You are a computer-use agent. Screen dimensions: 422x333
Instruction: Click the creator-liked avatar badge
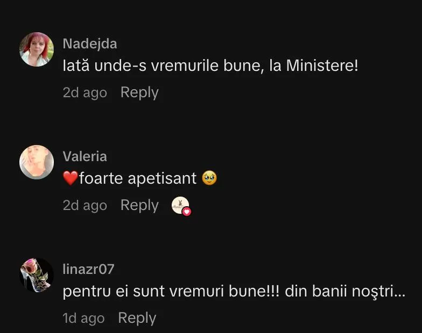tap(180, 205)
